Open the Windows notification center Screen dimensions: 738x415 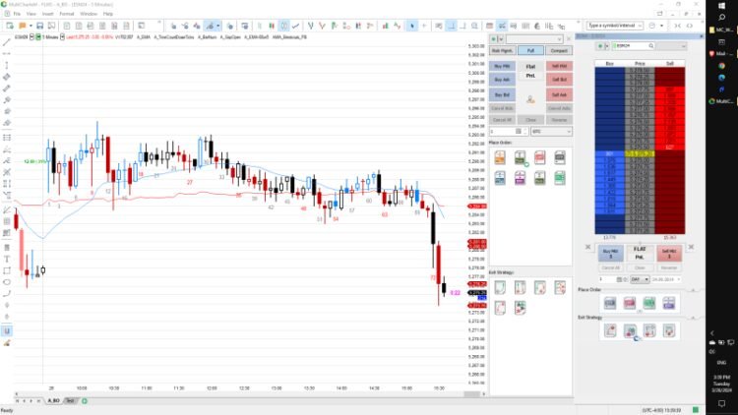722,404
